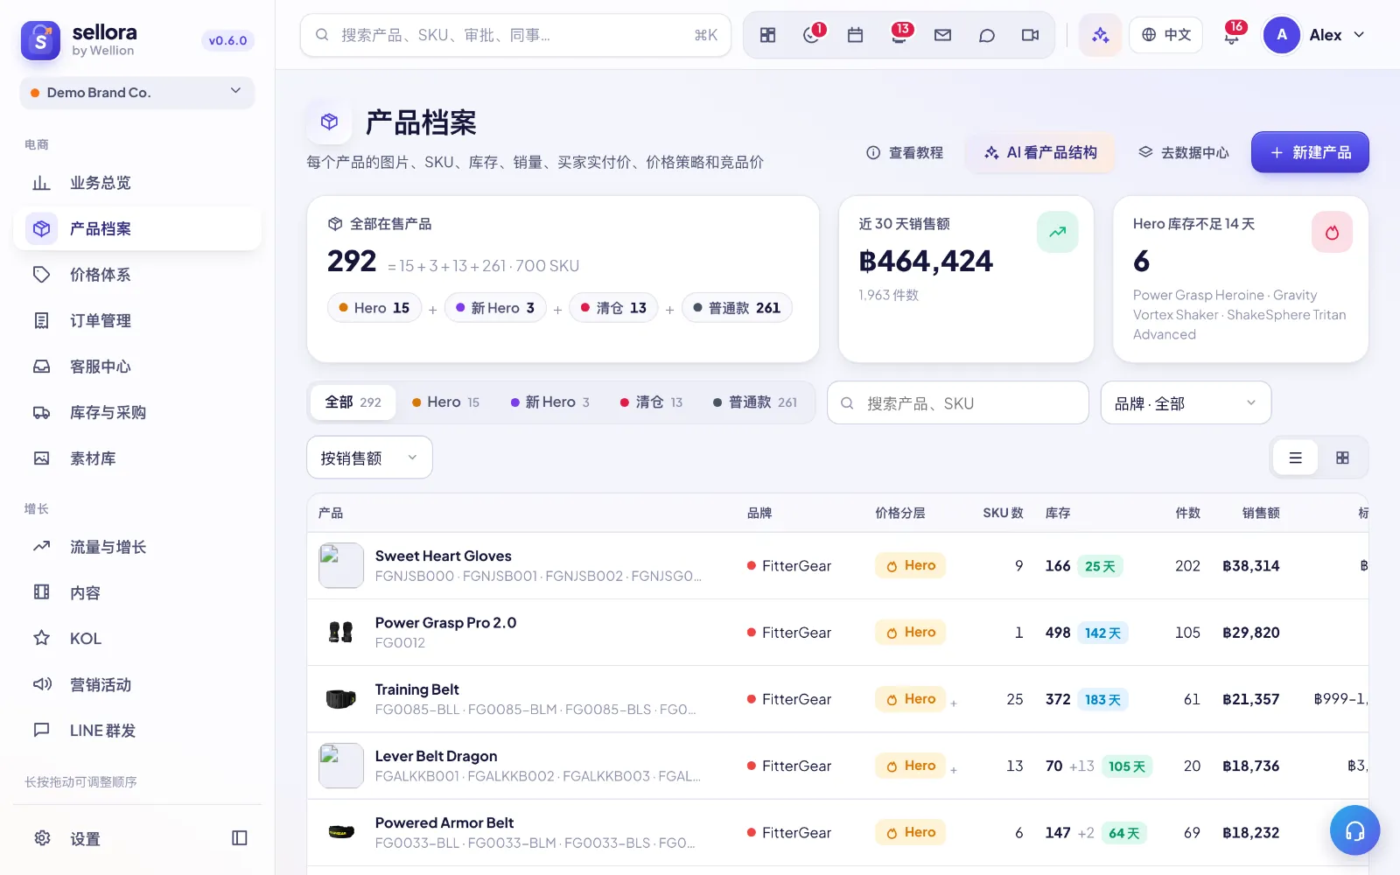
Task: Focus the top global search field
Action: (x=515, y=35)
